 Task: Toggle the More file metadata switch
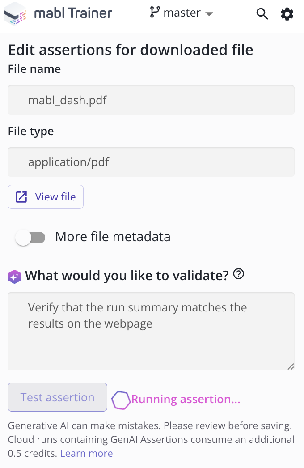click(x=30, y=238)
